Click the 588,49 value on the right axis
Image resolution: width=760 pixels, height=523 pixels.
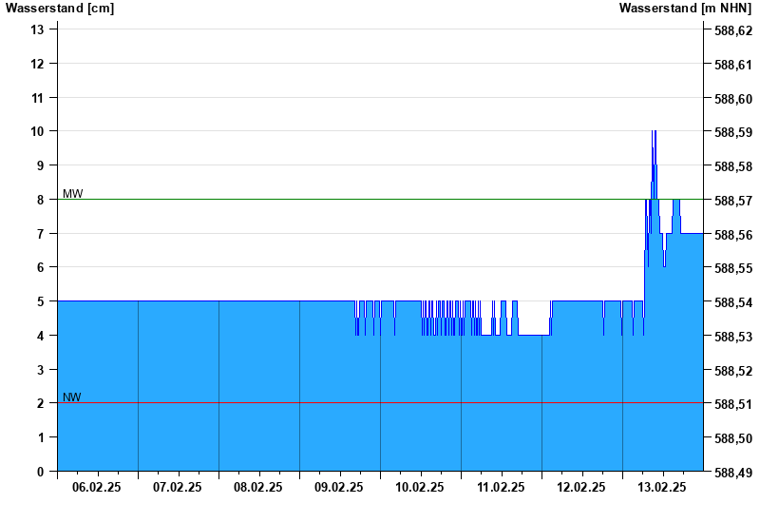click(732, 473)
